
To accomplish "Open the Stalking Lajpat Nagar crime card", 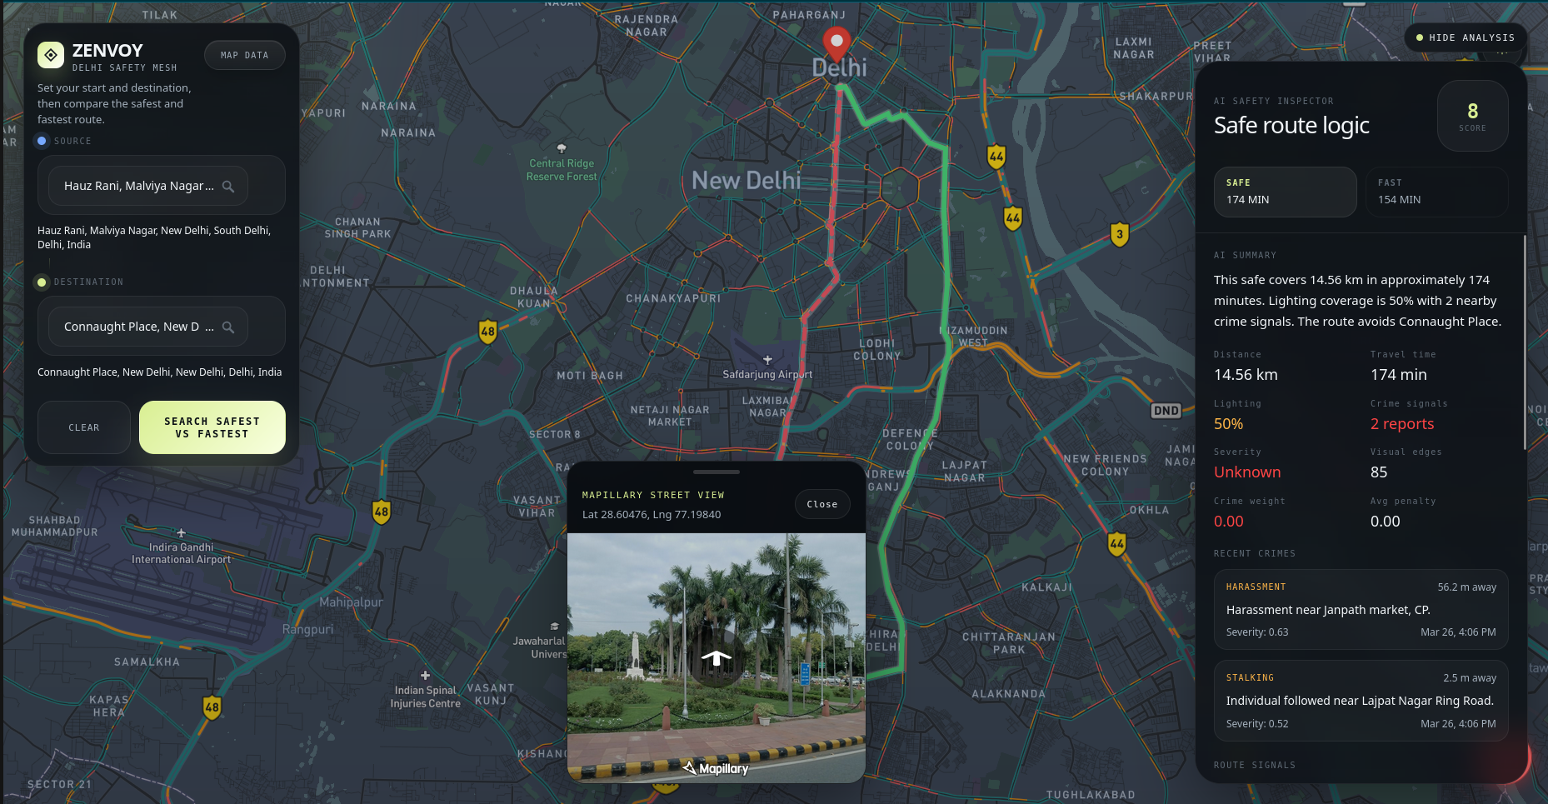I will [1361, 701].
